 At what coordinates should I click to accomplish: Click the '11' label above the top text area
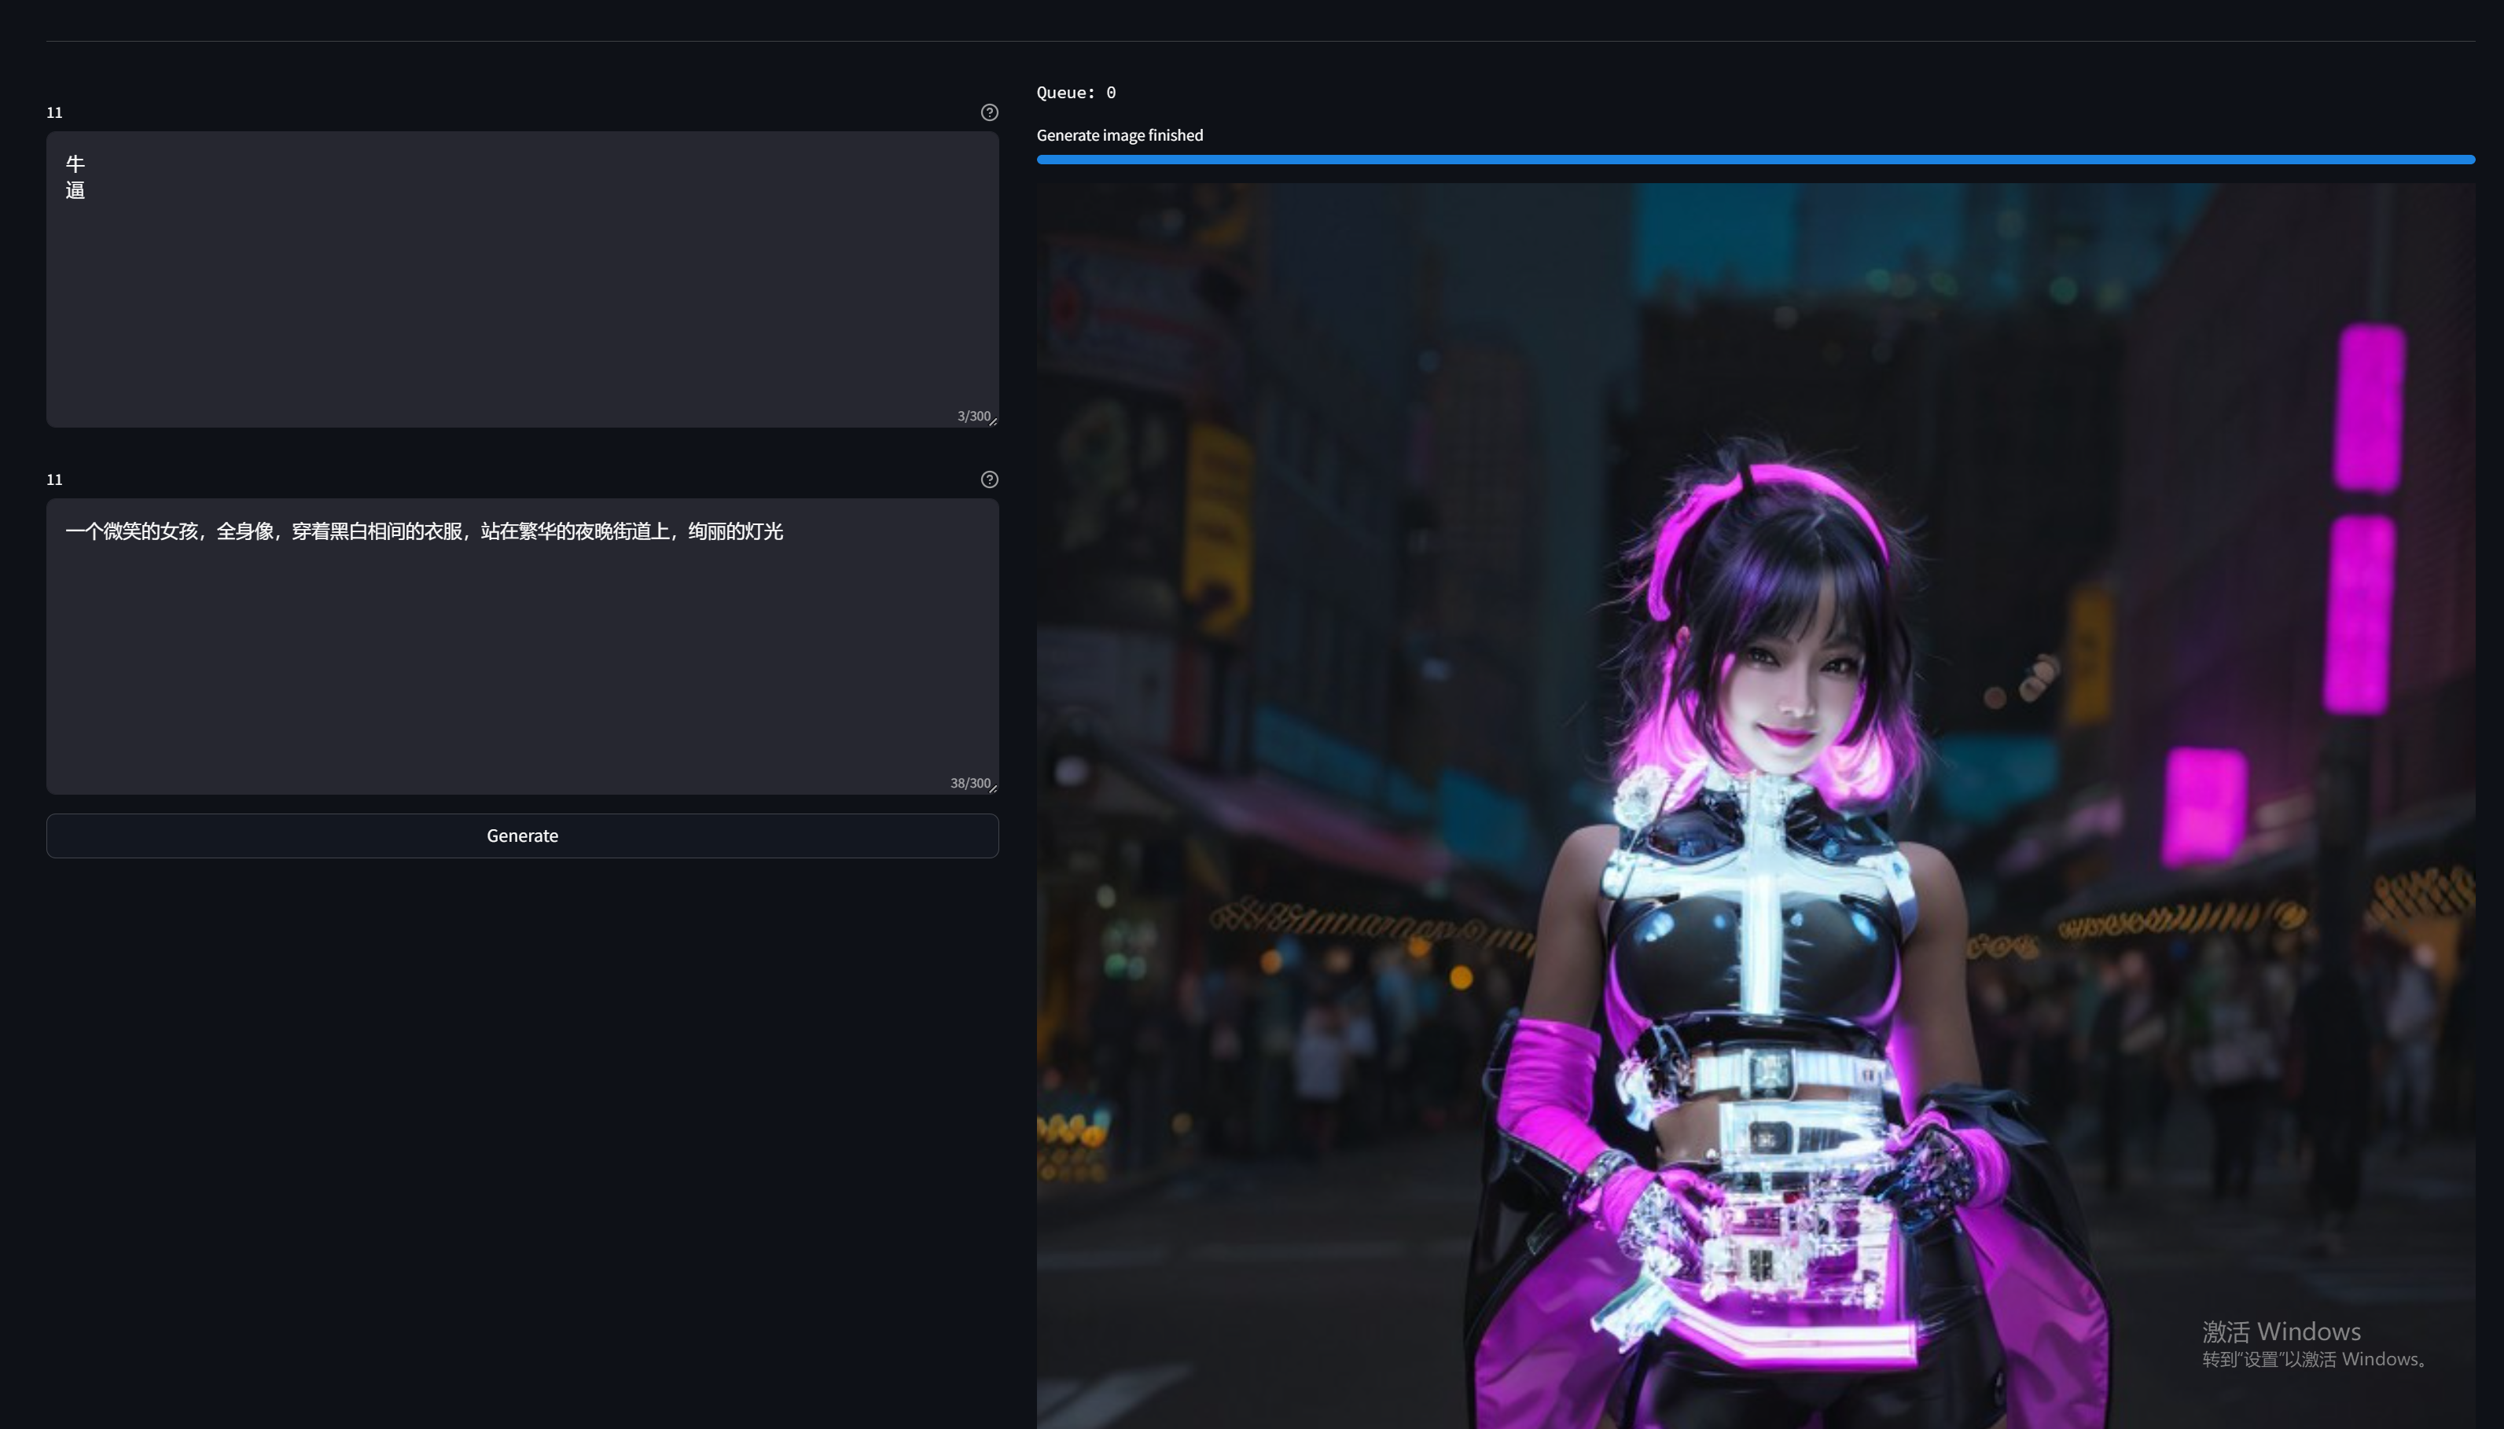54,113
